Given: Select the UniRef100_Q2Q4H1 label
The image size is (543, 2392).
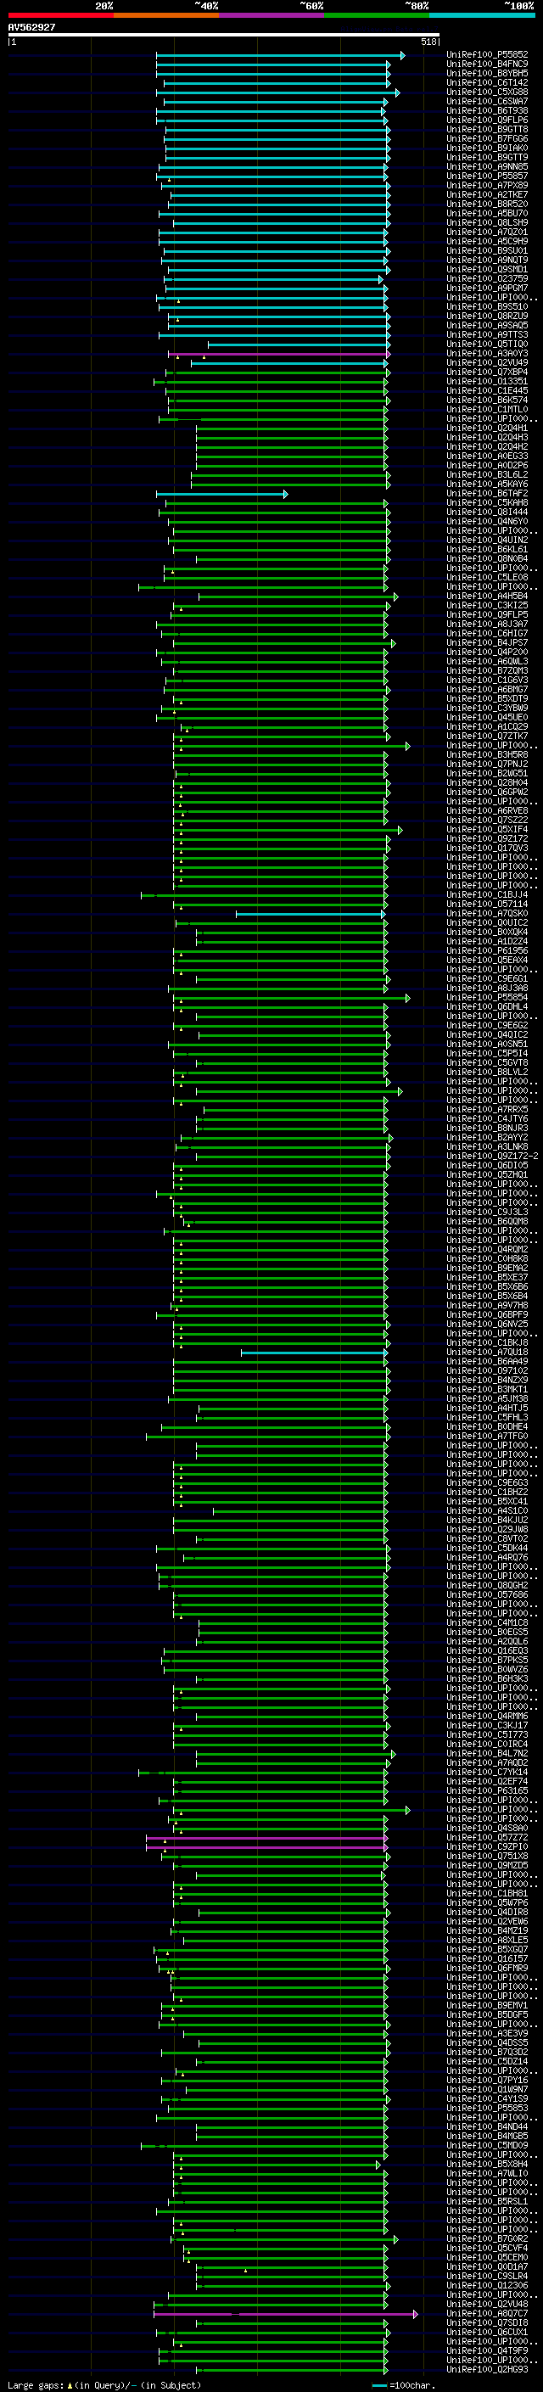Looking at the screenshot, I should 487,428.
